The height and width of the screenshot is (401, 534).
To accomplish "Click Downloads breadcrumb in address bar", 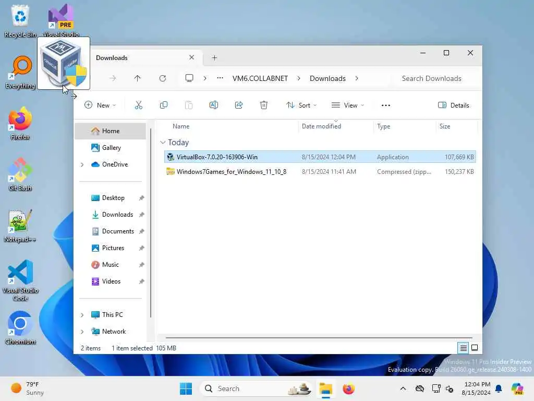I will [327, 78].
